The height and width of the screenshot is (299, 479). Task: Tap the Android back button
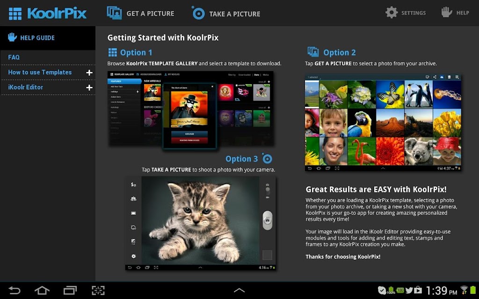pos(14,290)
